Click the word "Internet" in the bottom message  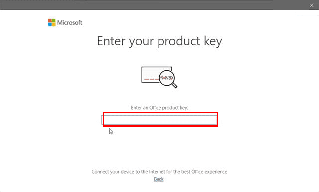(158, 172)
